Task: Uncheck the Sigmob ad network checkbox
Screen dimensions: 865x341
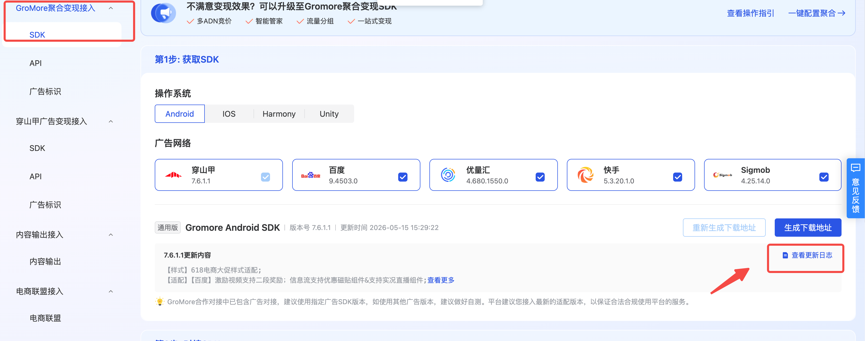Action: (824, 177)
